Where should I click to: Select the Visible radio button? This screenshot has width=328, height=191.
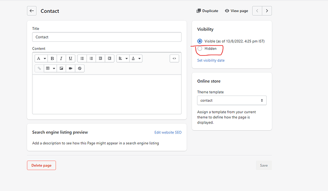tap(200, 41)
